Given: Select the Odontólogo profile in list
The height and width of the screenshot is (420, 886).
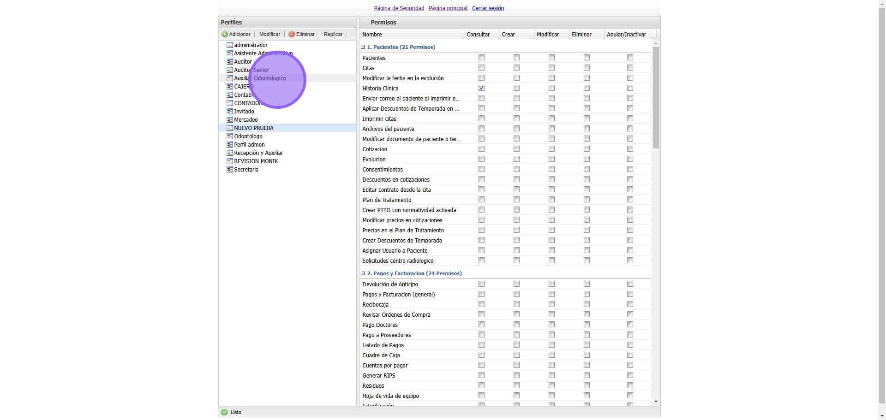Looking at the screenshot, I should coord(248,136).
